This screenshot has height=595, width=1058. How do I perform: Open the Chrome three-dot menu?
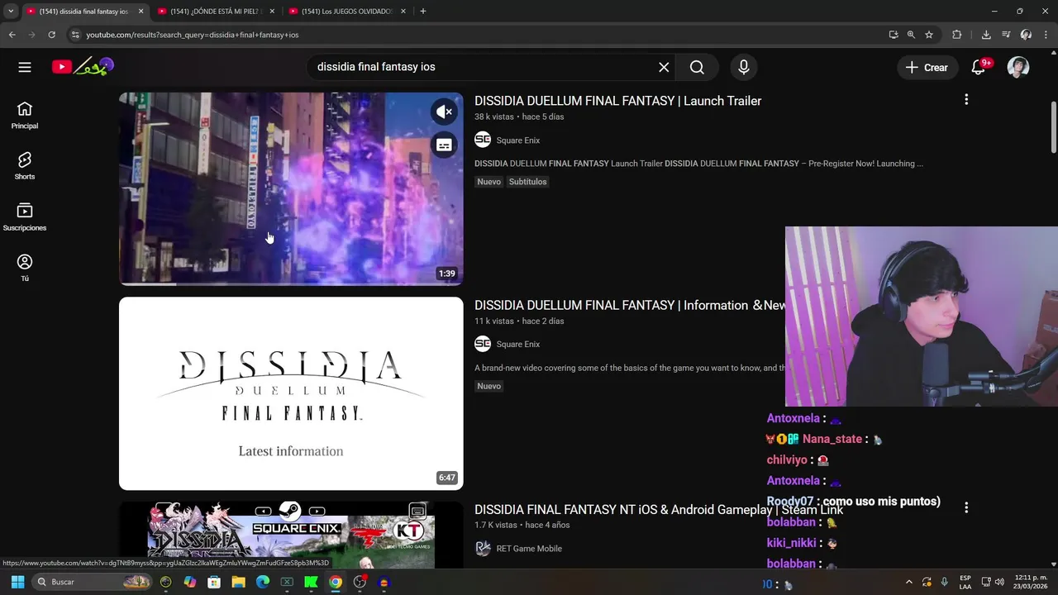(1046, 35)
